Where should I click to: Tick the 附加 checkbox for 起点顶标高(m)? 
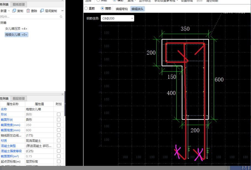[x=59, y=161]
